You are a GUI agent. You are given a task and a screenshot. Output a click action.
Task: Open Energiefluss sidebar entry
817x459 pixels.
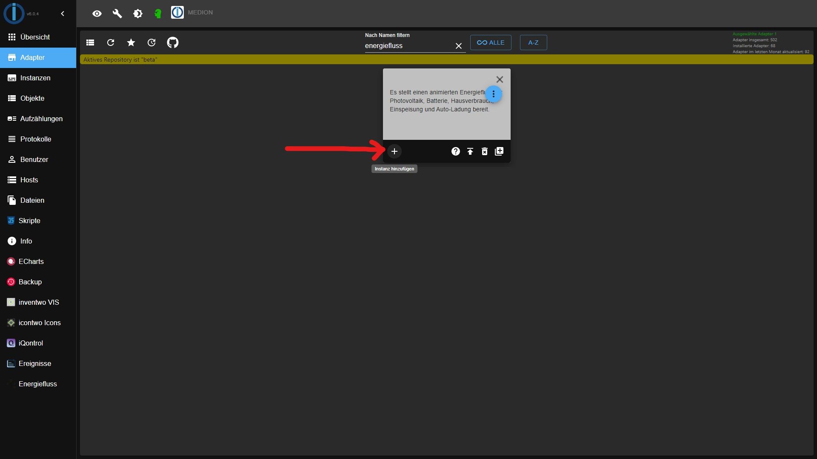[x=37, y=384]
